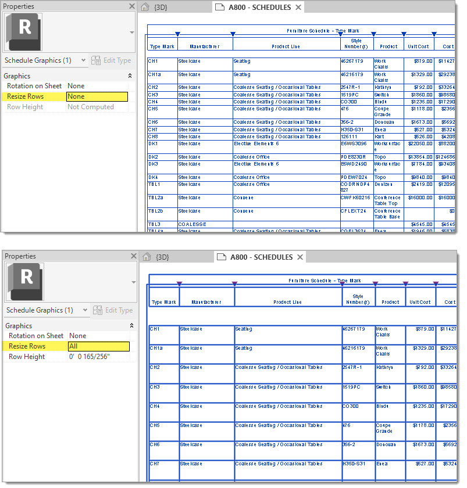The image size is (467, 488).
Task: Click the Product Line column header in the top schedule
Action: click(x=286, y=46)
